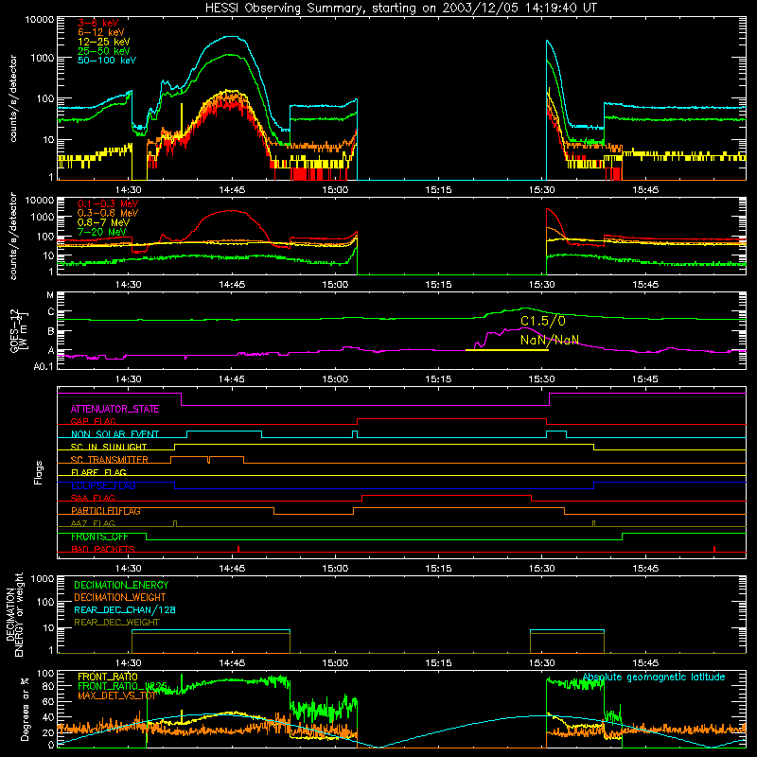The image size is (757, 757).
Task: Click the FRONTS_OFF flag label
Action: (x=99, y=537)
